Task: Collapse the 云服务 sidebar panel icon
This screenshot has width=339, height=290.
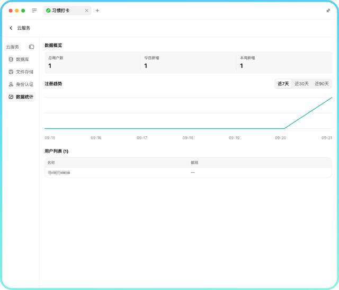Action: 31,47
